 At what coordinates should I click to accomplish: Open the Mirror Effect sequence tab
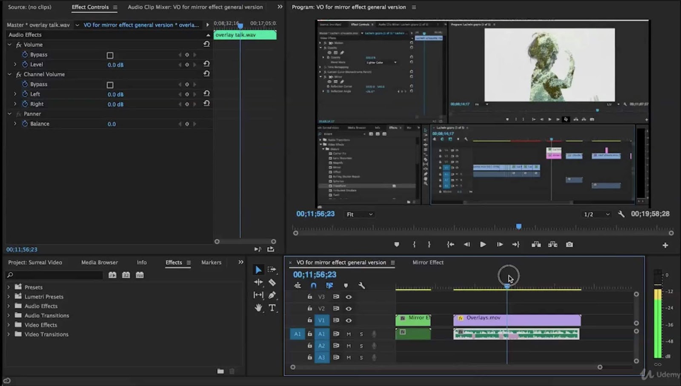pos(427,262)
